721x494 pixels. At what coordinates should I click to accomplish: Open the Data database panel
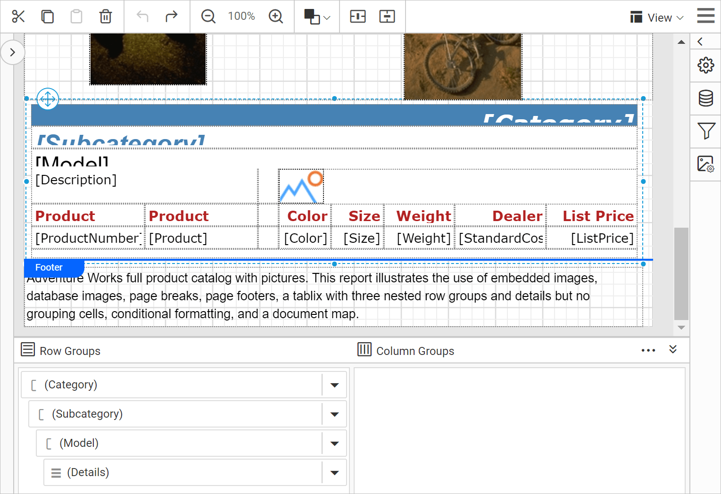[x=706, y=98]
